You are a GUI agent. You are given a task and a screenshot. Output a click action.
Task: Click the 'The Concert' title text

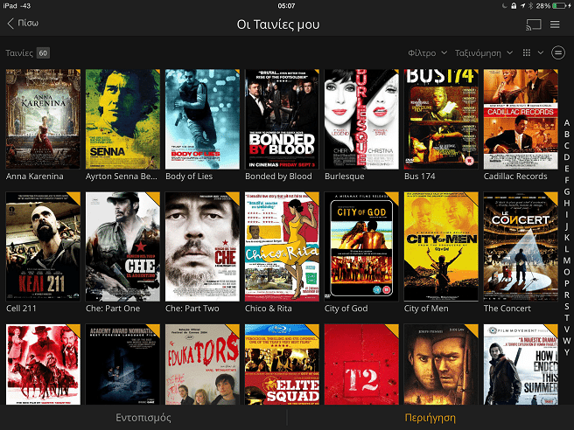[507, 309]
